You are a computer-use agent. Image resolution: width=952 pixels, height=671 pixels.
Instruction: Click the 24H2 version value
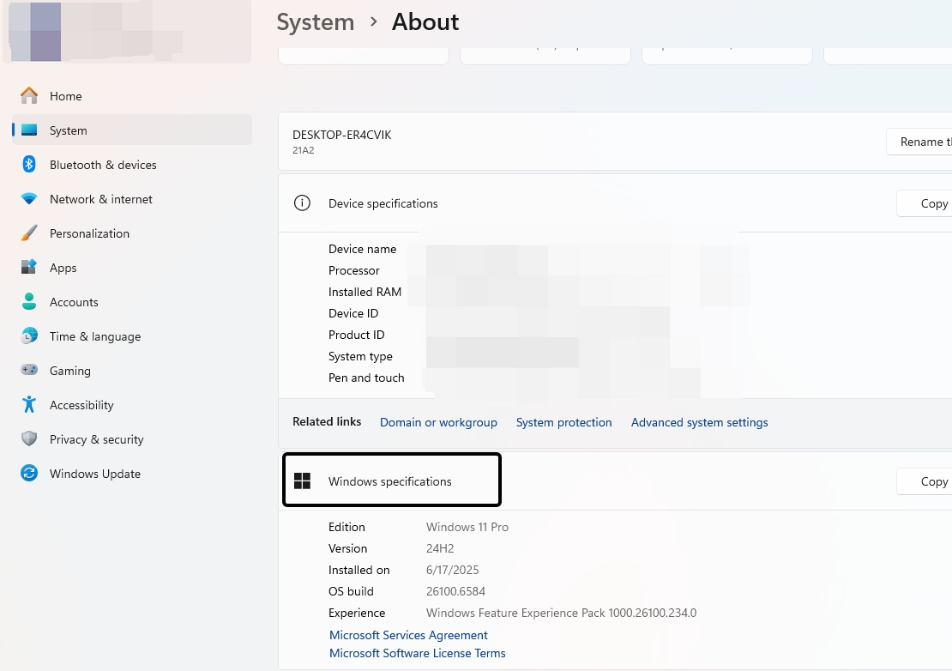440,548
